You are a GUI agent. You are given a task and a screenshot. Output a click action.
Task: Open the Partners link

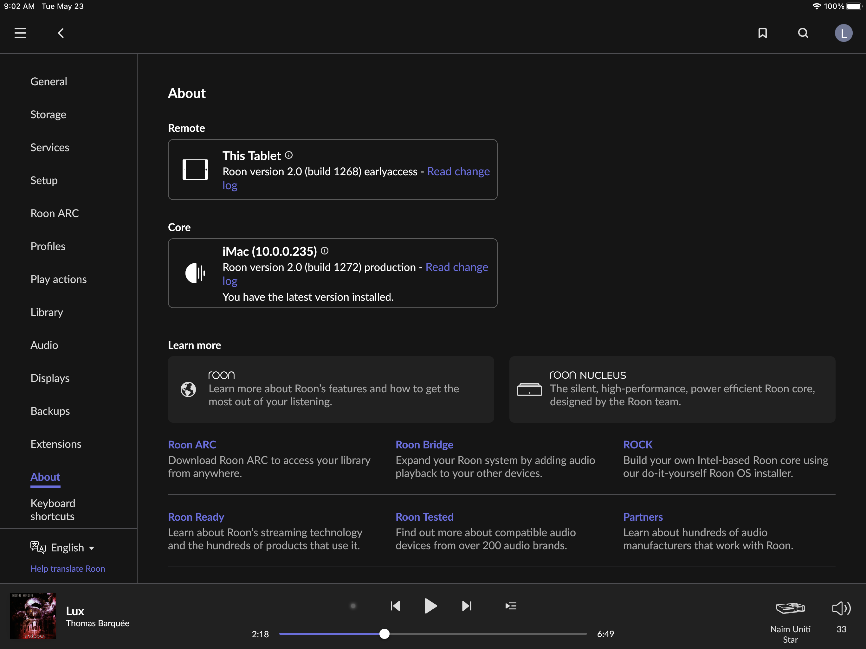[643, 517]
